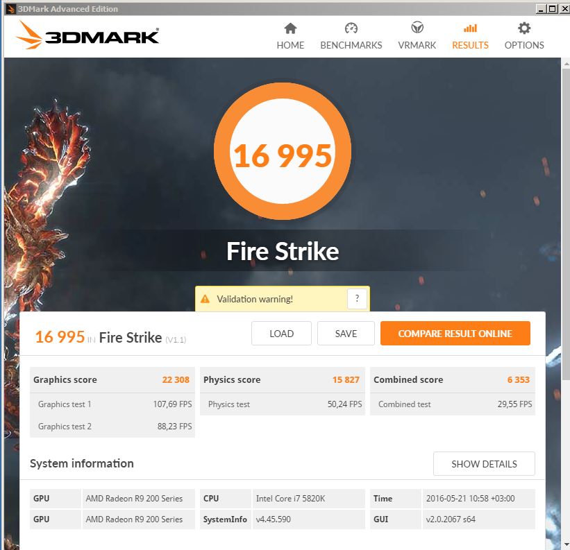Click the Validation warning banner text
The height and width of the screenshot is (550, 570).
coord(255,299)
